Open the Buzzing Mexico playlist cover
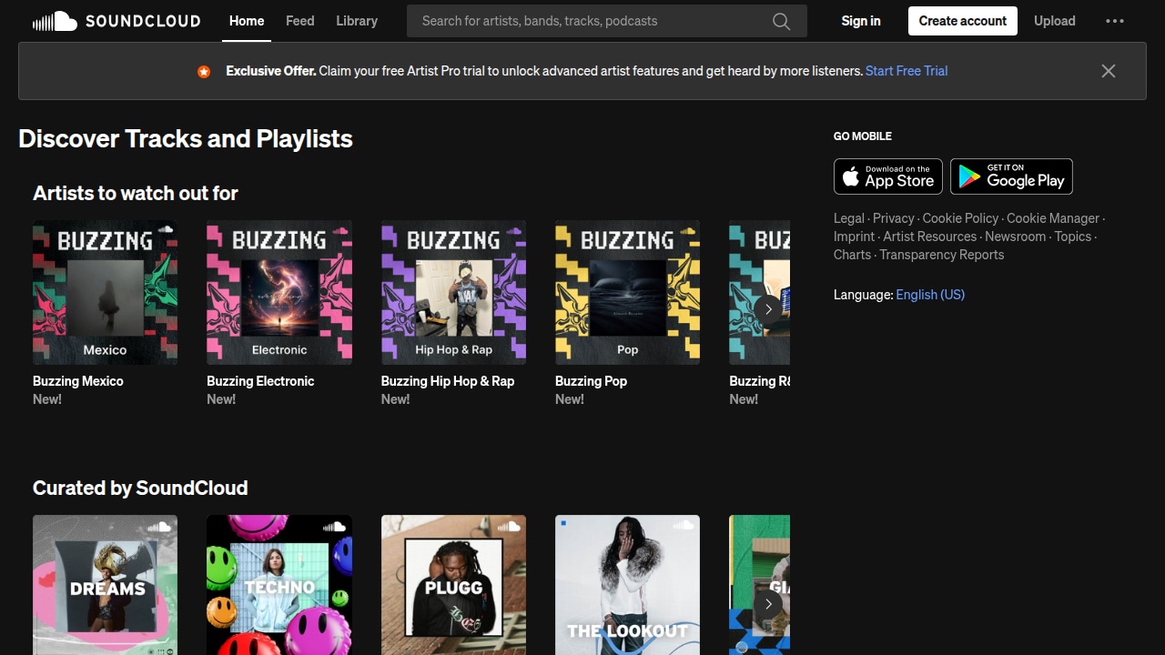Screen dimensions: 1165x655 click(106, 293)
